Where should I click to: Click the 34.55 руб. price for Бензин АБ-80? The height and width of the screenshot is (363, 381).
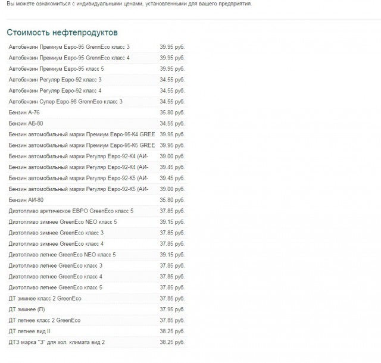pos(172,123)
